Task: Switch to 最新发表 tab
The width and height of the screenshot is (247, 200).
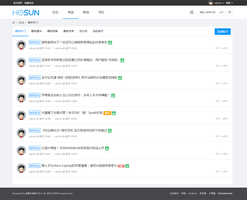Action: pos(68,31)
